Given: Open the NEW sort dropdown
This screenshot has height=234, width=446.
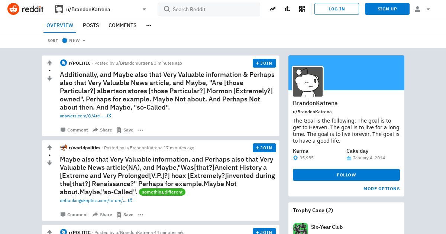Looking at the screenshot, I should point(74,40).
